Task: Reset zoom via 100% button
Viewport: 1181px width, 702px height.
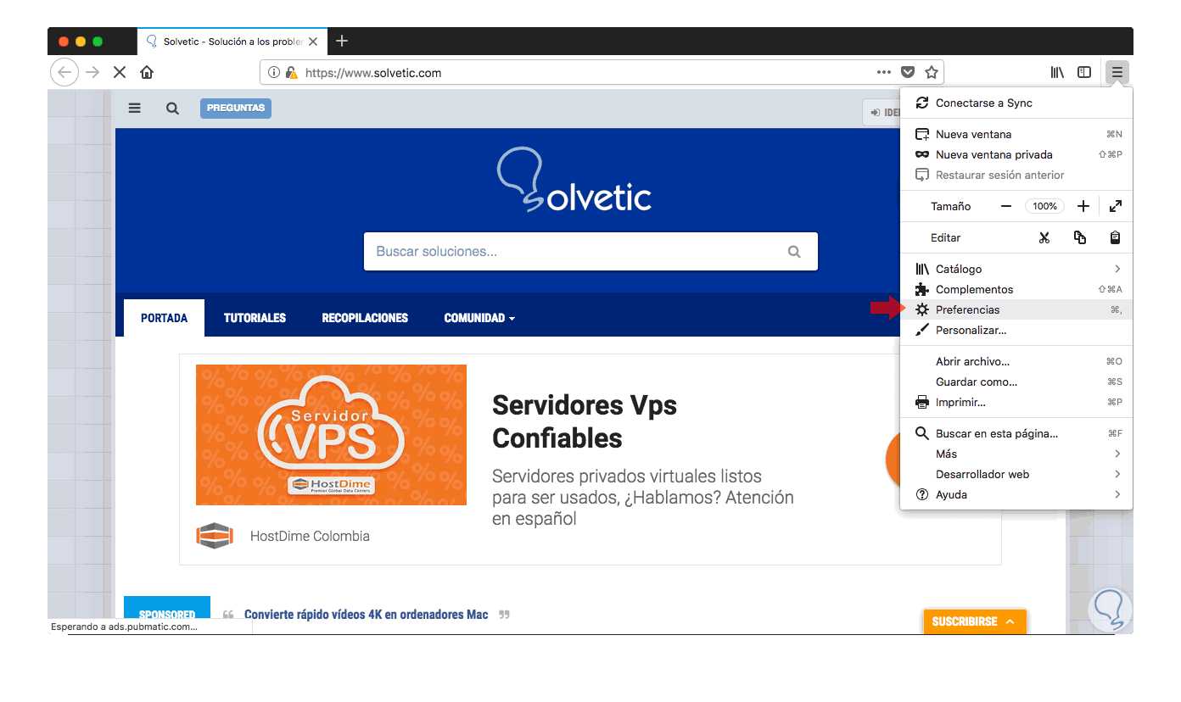Action: (1044, 206)
